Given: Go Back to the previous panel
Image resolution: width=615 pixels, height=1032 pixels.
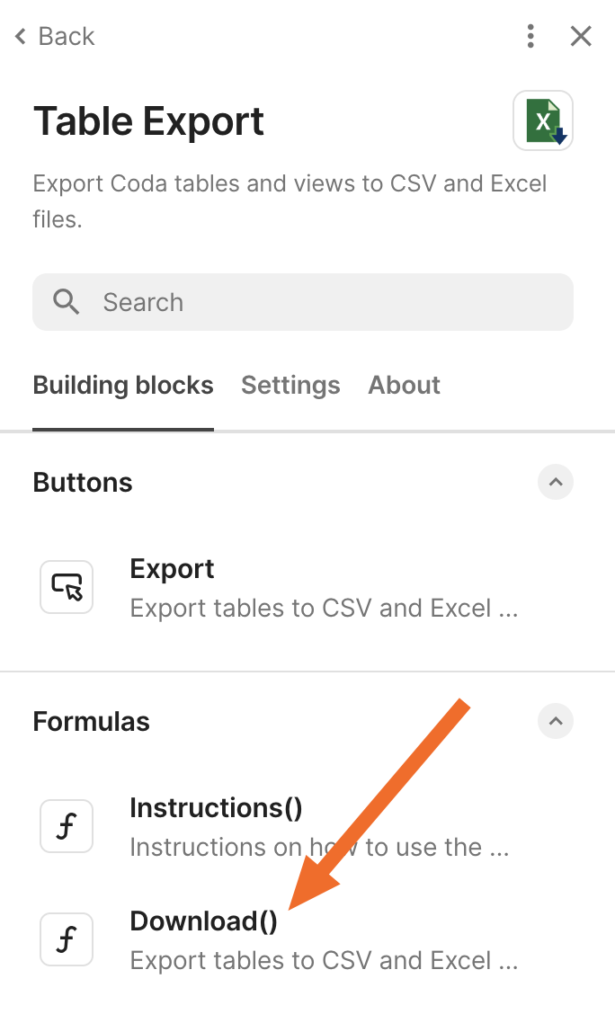Looking at the screenshot, I should coord(66,37).
